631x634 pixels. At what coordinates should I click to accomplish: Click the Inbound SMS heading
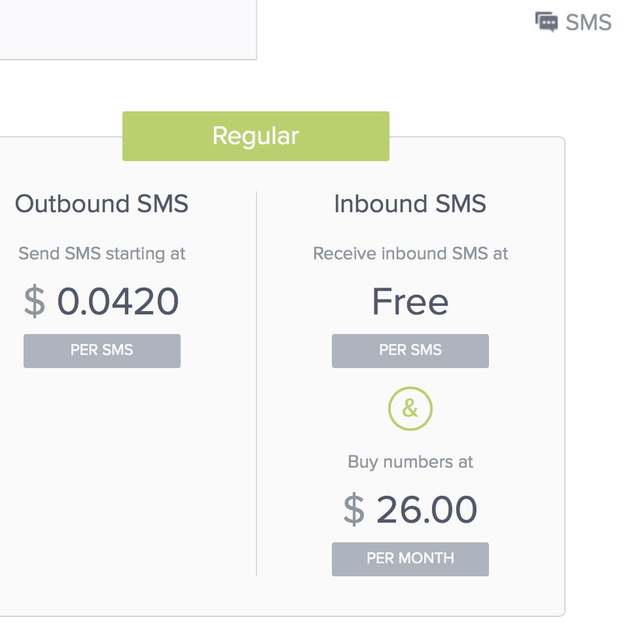click(x=410, y=204)
